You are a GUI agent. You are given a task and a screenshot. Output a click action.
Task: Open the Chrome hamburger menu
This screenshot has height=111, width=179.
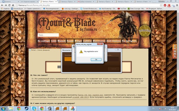(177, 5)
